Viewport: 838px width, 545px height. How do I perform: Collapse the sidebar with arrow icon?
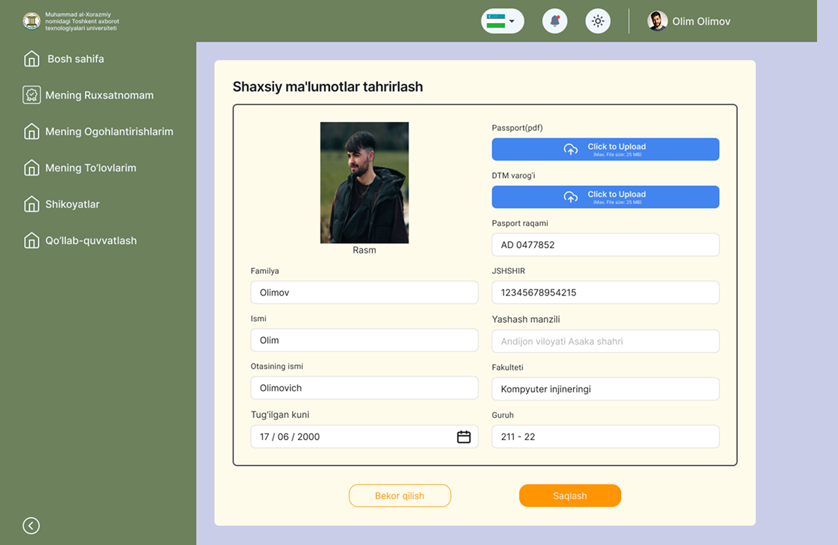pyautogui.click(x=31, y=525)
